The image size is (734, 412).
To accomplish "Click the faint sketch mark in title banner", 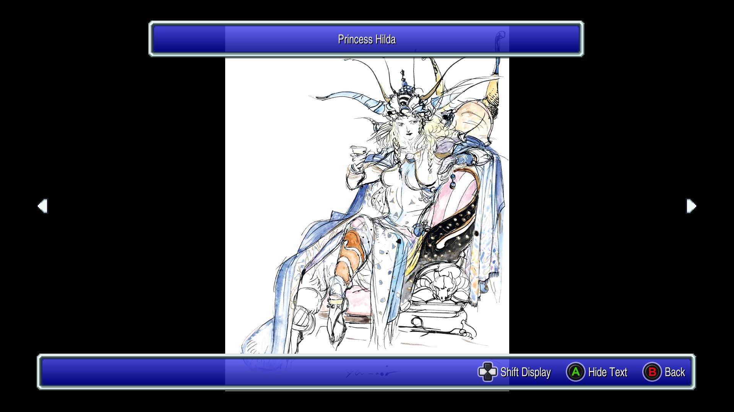I will point(499,40).
